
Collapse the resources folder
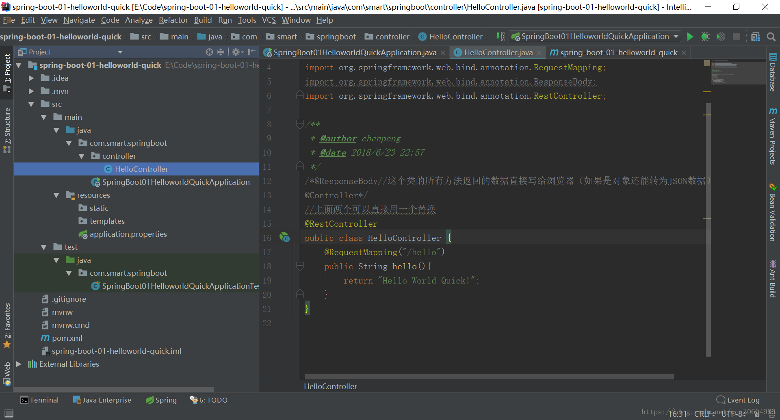[x=56, y=195]
